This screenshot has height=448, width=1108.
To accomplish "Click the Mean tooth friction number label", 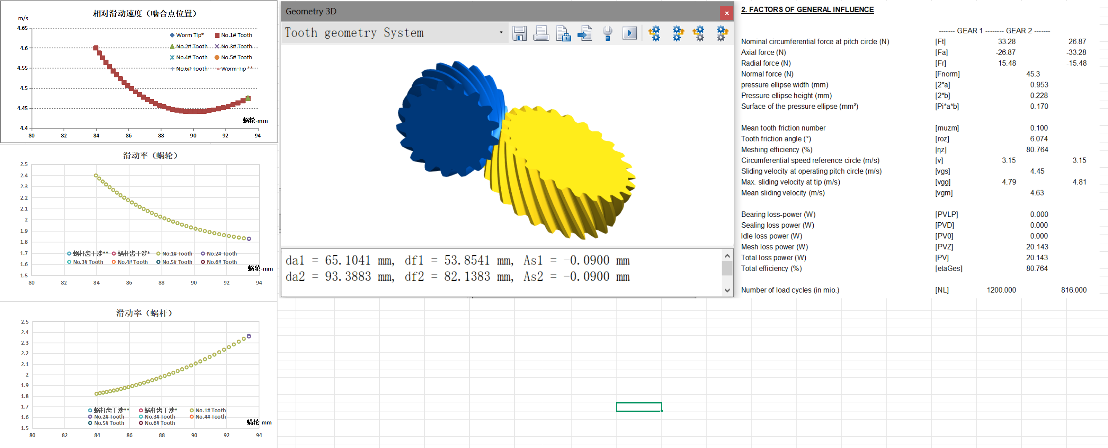I will pyautogui.click(x=783, y=128).
